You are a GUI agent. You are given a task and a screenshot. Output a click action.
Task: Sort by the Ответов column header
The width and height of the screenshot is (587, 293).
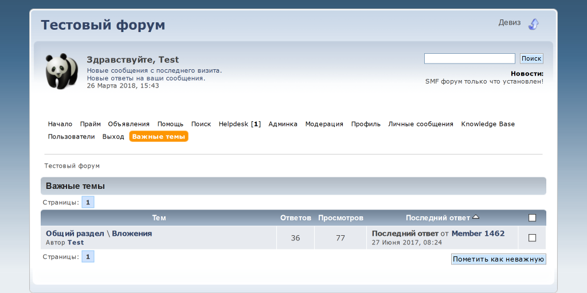tap(295, 218)
